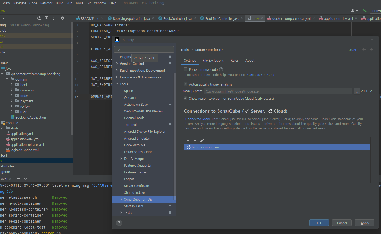Expand the book package folder
This screenshot has width=381, height=234.
12,85
